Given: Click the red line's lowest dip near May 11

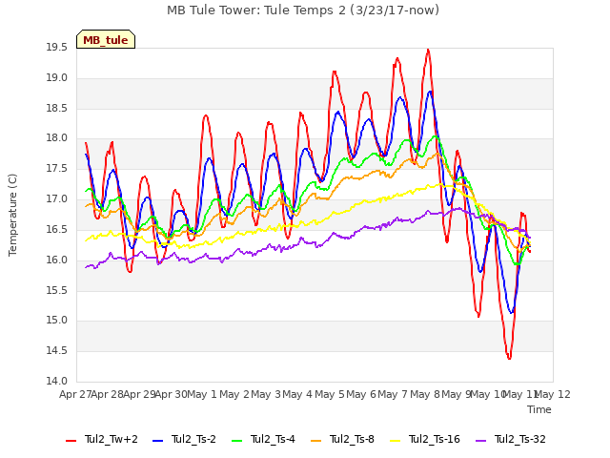Looking at the screenshot, I should tap(509, 358).
